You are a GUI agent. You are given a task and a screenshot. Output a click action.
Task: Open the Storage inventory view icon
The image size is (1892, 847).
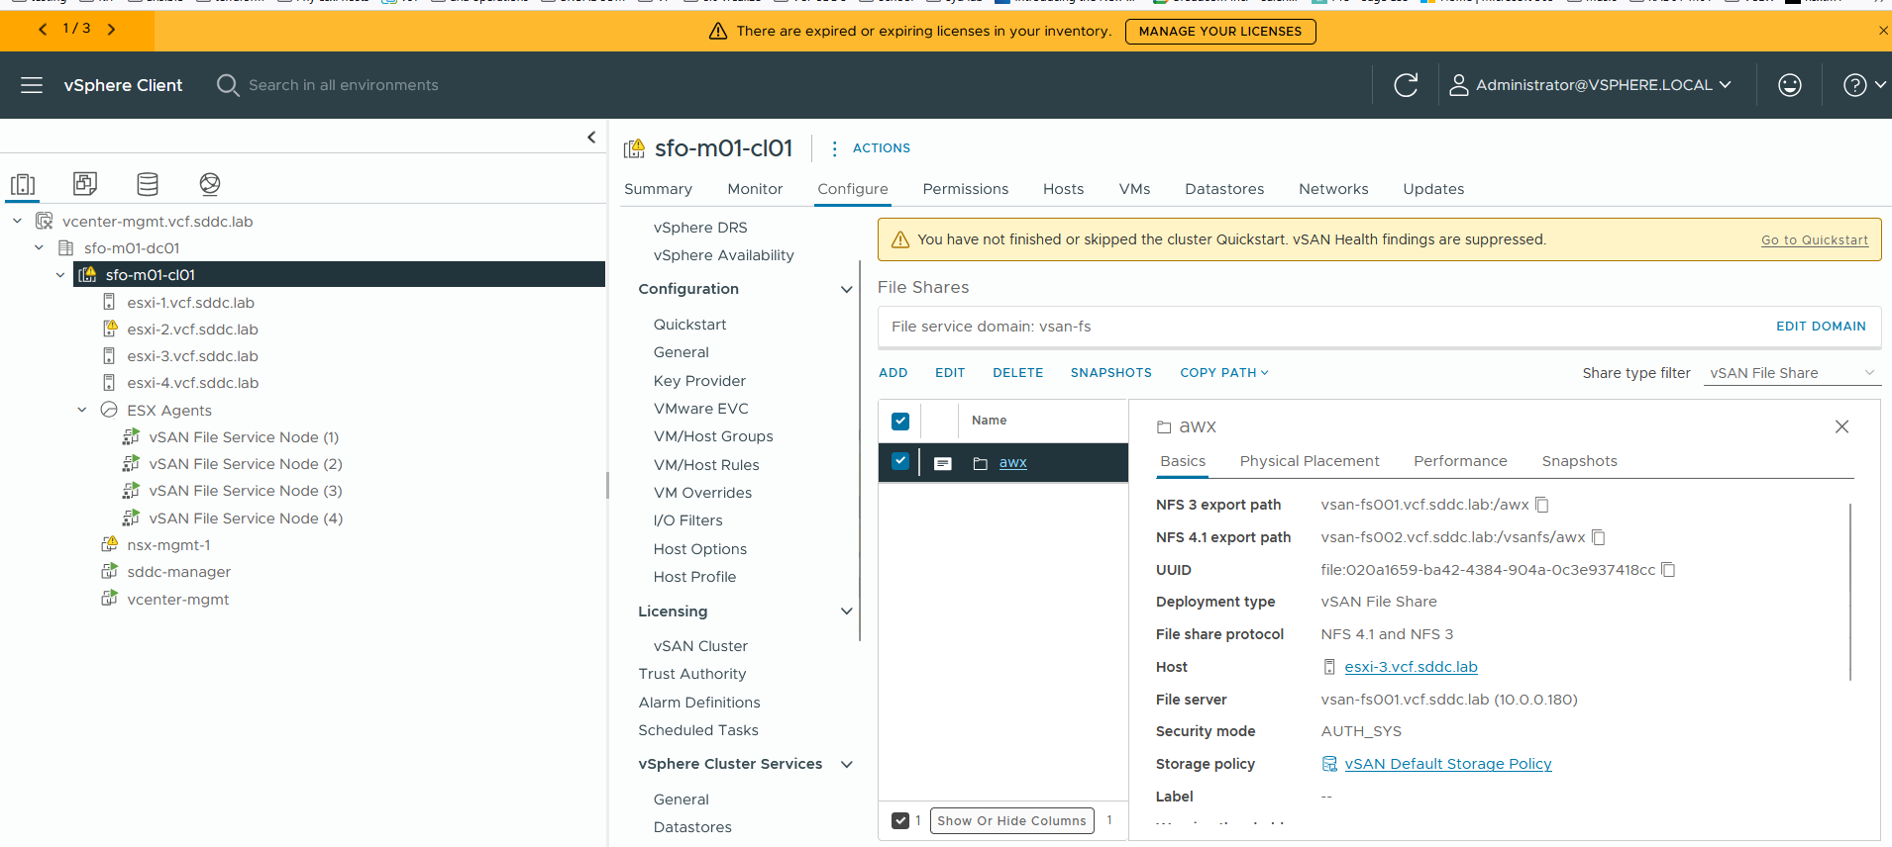[148, 184]
